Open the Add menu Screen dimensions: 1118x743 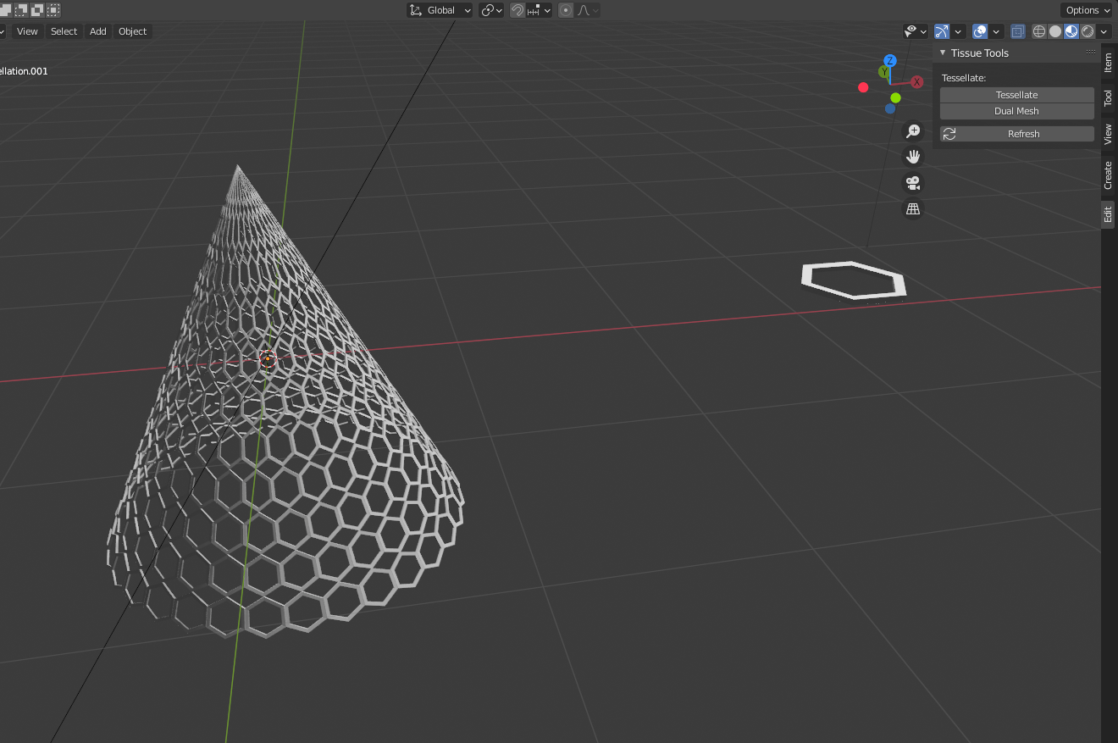98,31
